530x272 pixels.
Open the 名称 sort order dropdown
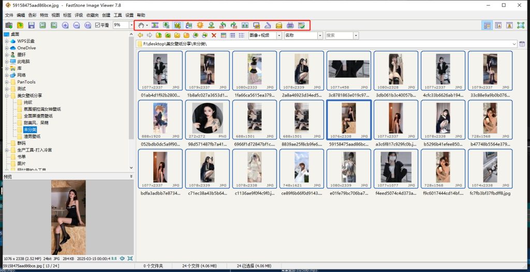(320, 36)
